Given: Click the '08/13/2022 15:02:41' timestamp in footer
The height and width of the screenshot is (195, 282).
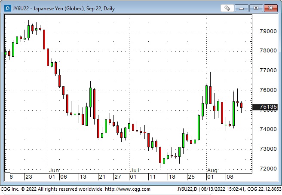Looking at the screenshot, I should click(x=223, y=189).
